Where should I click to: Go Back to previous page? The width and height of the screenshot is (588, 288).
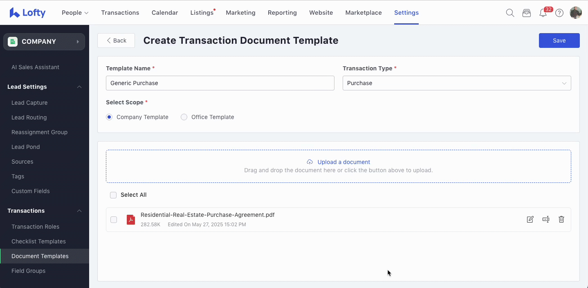coord(116,40)
